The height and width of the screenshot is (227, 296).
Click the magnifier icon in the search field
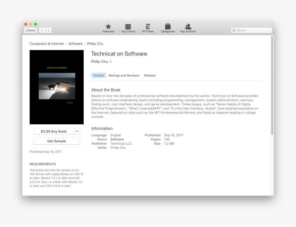pos(234,30)
